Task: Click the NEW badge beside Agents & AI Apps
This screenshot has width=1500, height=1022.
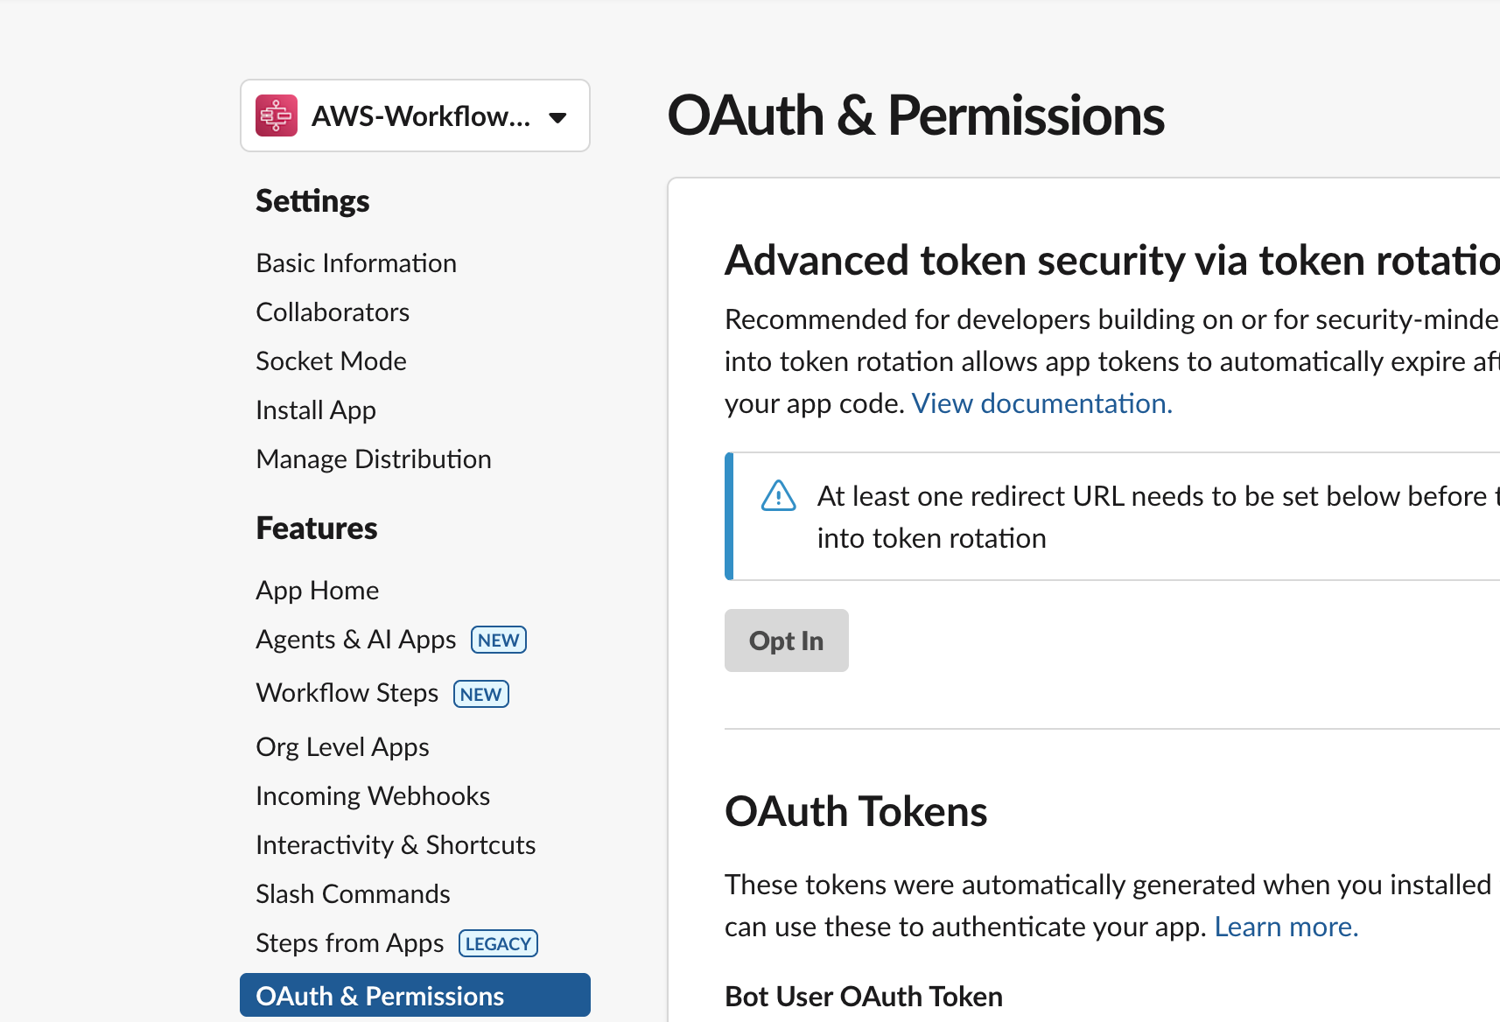Action: point(499,640)
